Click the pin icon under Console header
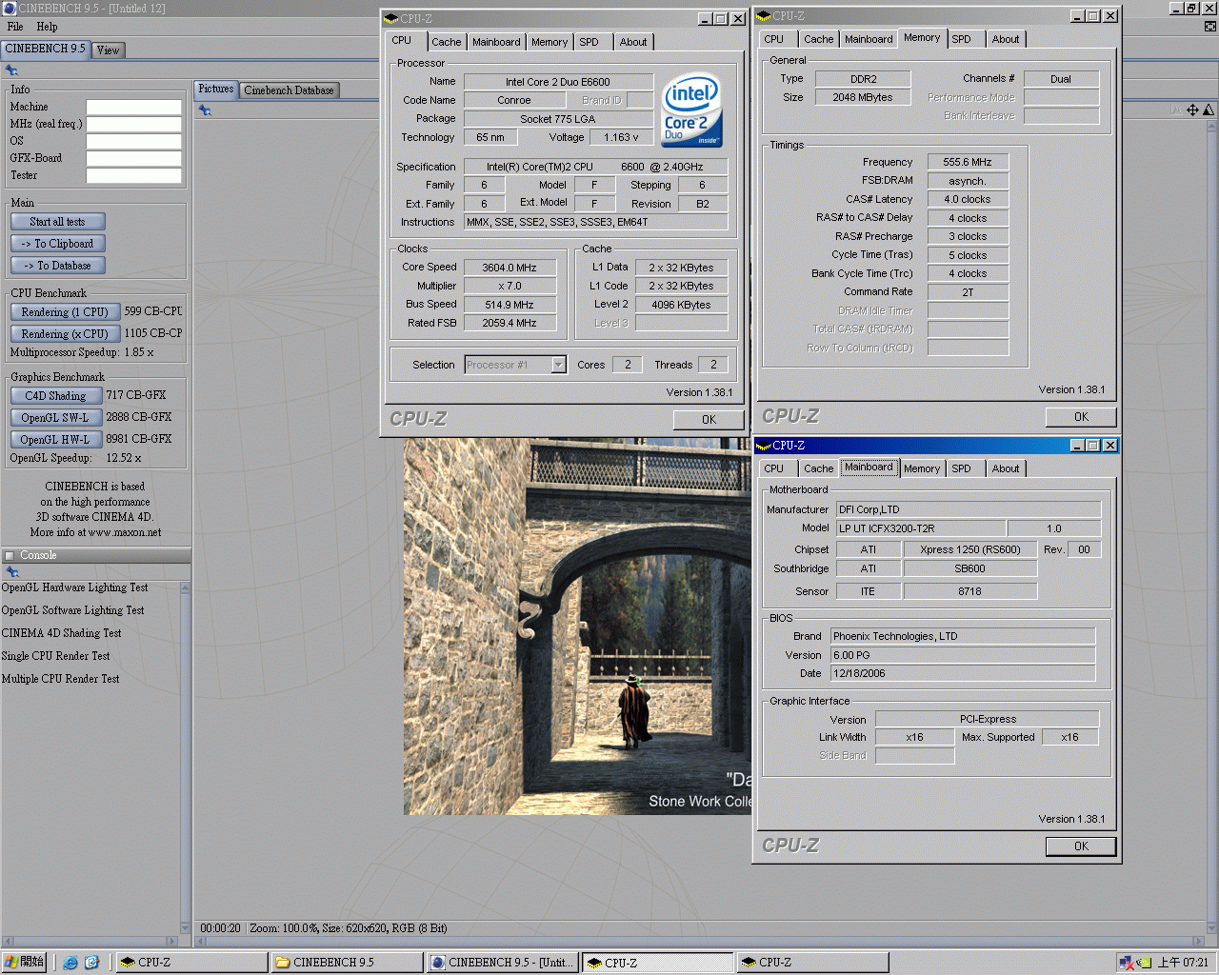 tap(11, 572)
